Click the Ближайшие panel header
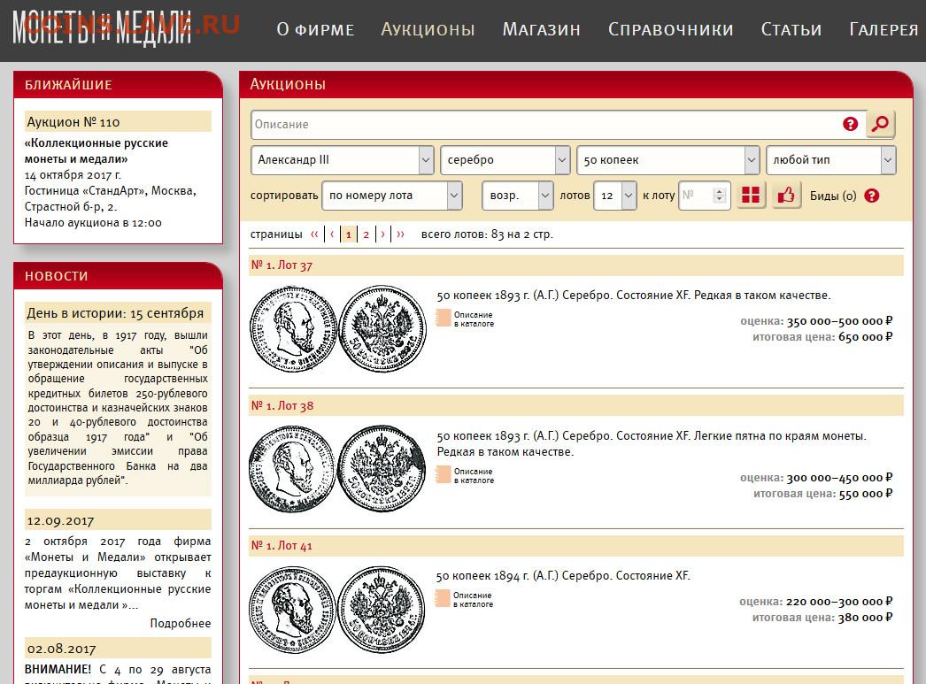 tap(118, 84)
